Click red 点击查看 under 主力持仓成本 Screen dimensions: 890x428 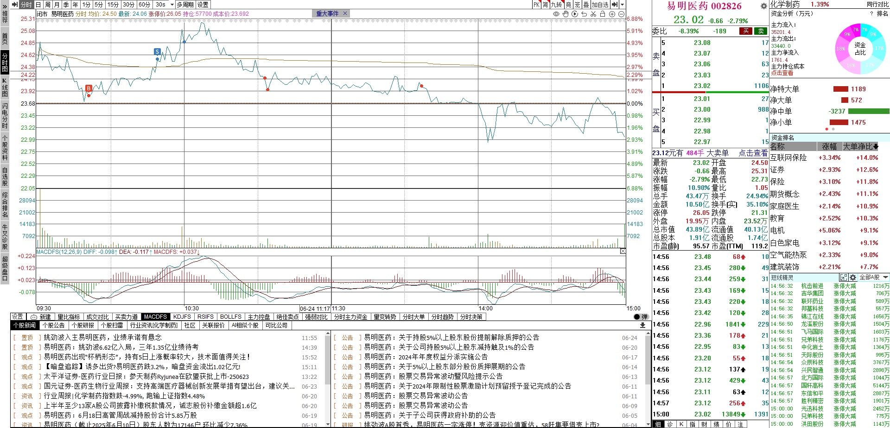[782, 73]
